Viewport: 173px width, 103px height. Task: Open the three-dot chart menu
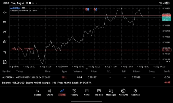click(168, 62)
